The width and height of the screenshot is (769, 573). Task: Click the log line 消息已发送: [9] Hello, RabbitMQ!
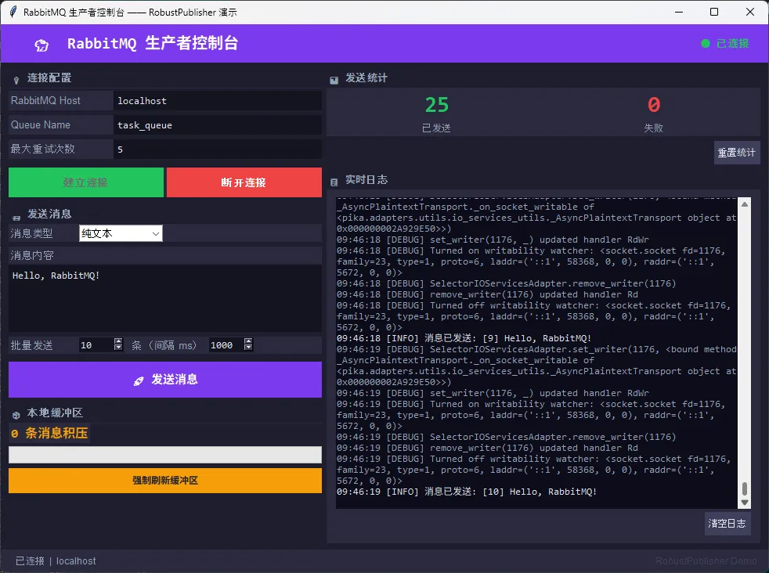coord(464,338)
